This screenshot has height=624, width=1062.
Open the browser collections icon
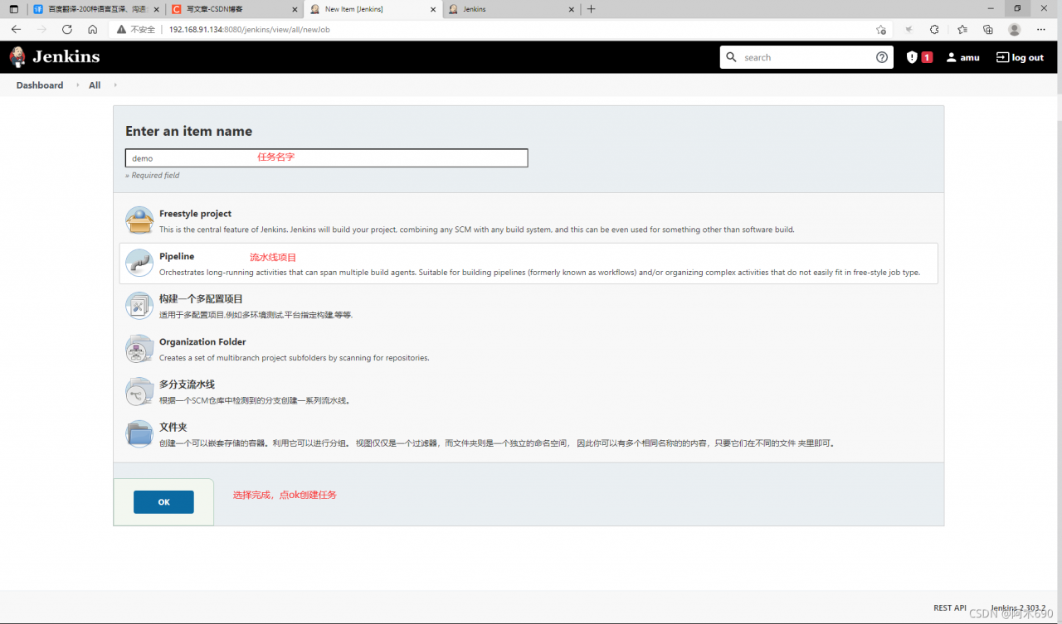988,29
